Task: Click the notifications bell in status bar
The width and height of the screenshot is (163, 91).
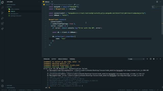Action: (161, 90)
